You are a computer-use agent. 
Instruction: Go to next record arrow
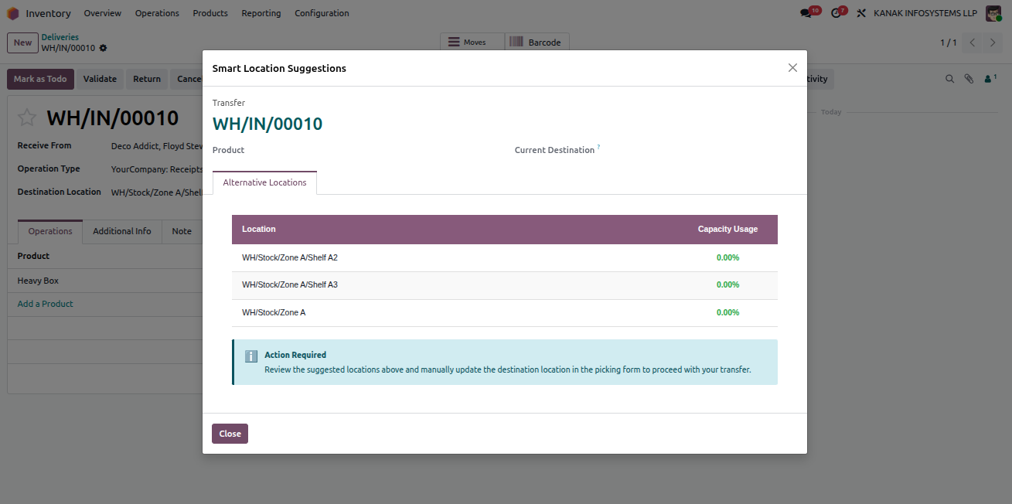point(993,43)
